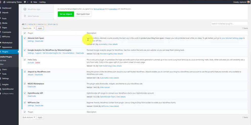Filter plugins by Inactive
The height and width of the screenshot is (125, 251).
tap(41, 24)
